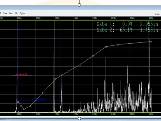Click the top center image resize handle
The image size is (161, 121).
[79, 5]
